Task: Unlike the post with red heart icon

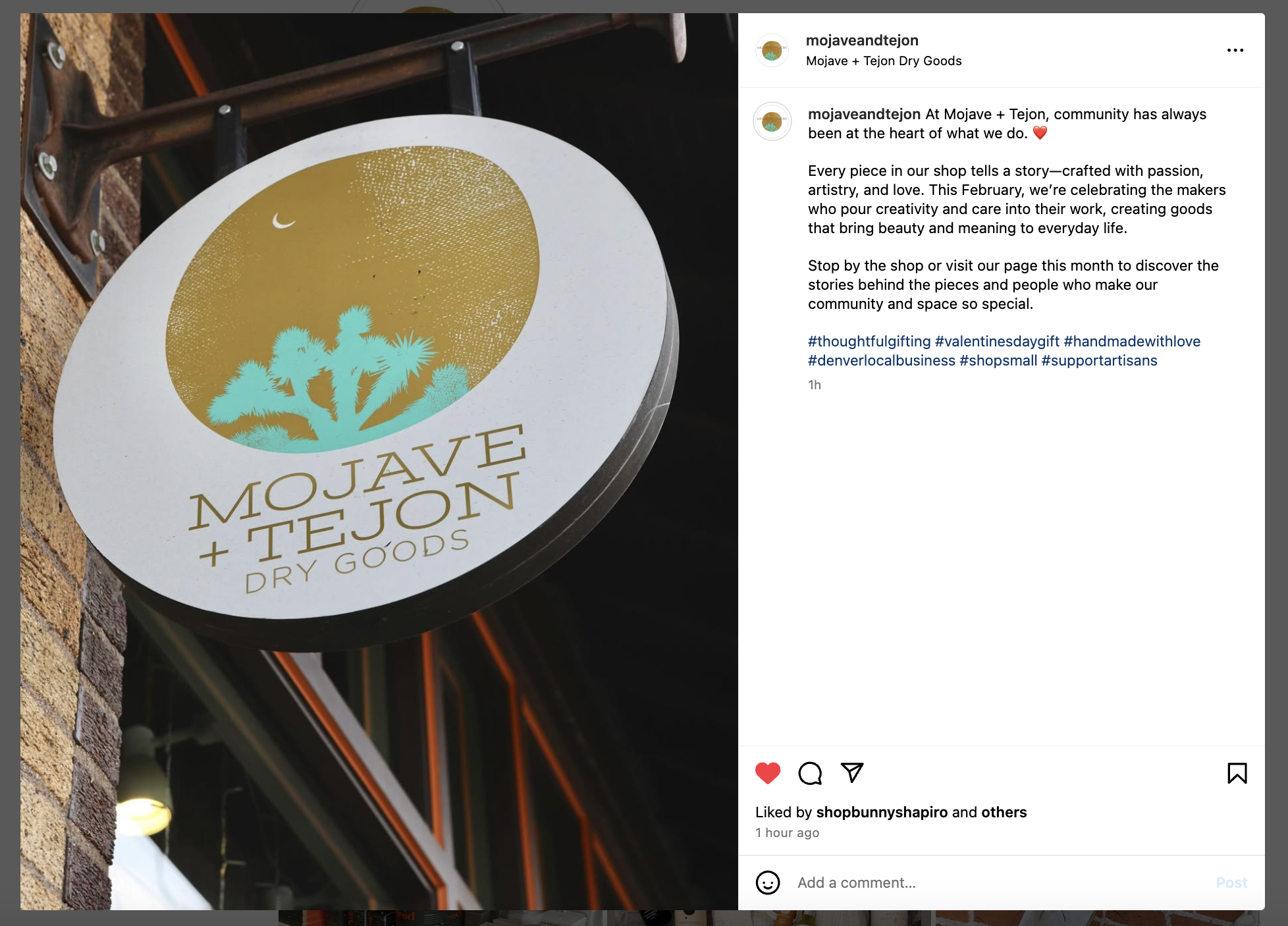Action: [x=767, y=773]
